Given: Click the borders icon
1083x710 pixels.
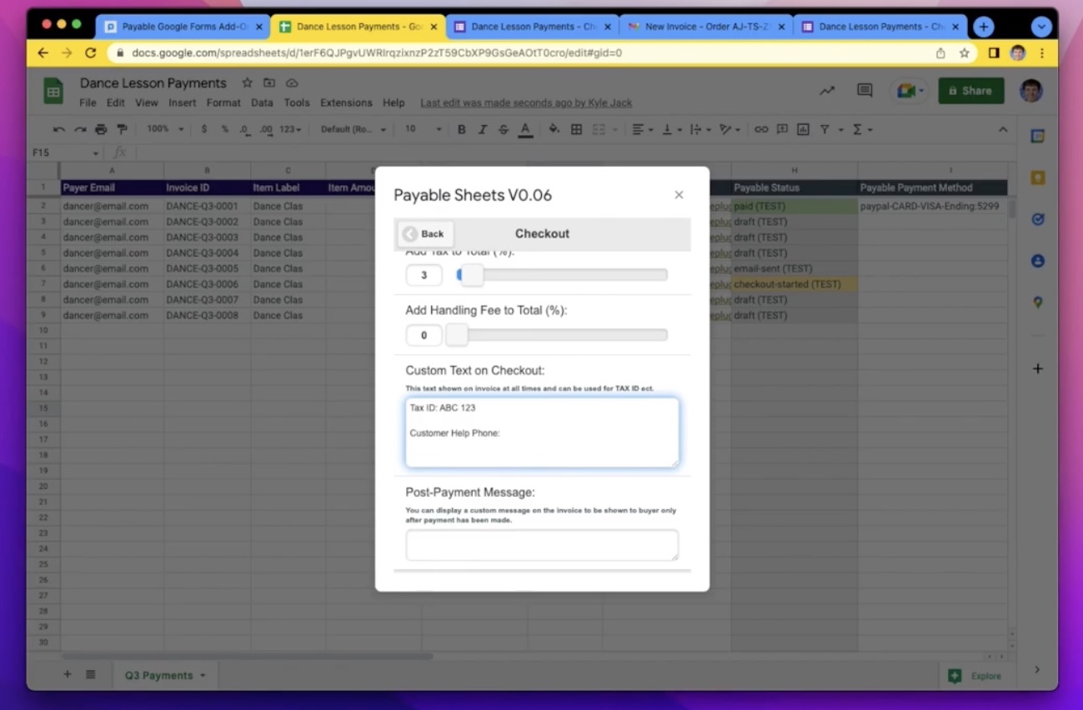Looking at the screenshot, I should tap(576, 129).
